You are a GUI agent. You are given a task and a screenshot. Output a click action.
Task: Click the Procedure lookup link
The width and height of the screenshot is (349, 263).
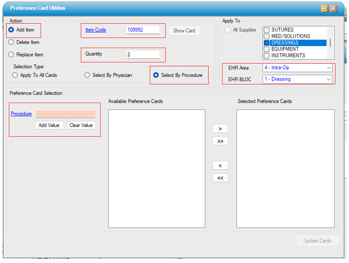(21, 113)
